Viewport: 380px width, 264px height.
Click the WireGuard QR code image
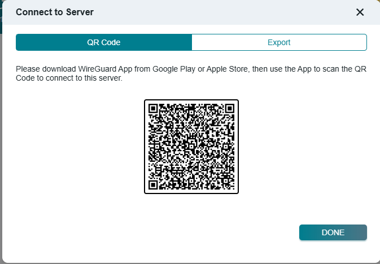[191, 147]
